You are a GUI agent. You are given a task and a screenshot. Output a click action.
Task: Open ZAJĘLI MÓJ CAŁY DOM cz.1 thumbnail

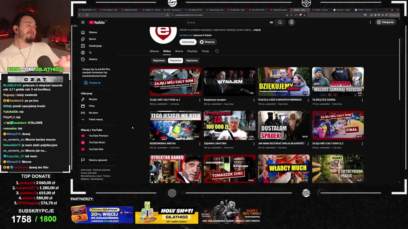tap(175, 81)
